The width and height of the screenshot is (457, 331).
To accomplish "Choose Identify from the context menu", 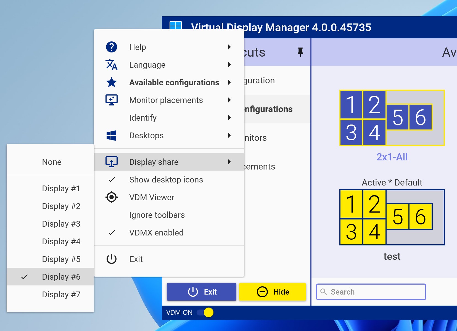I will (x=169, y=118).
